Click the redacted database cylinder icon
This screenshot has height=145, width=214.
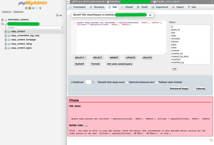[6, 24]
